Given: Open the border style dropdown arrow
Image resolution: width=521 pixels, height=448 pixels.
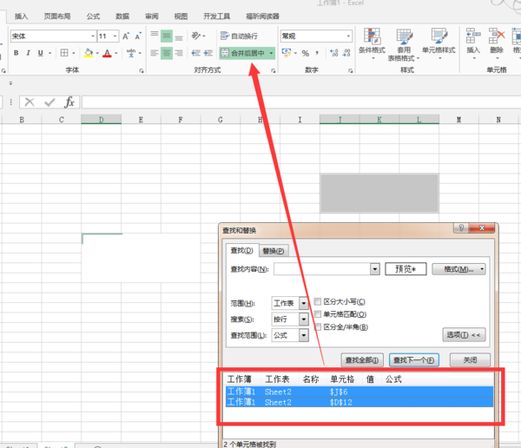Looking at the screenshot, I should (74, 53).
